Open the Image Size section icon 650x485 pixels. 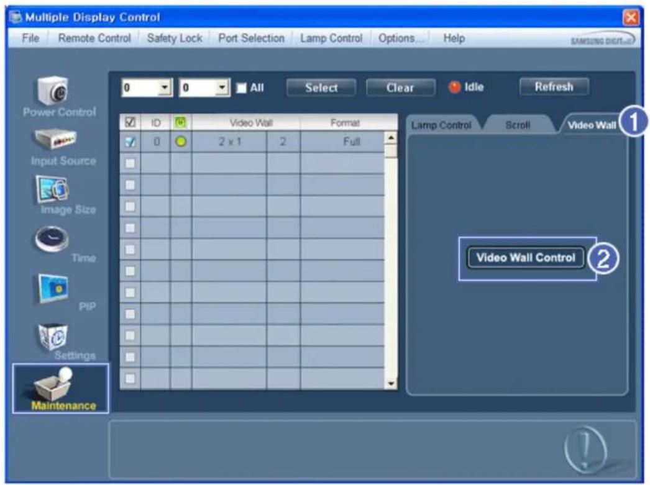[53, 189]
